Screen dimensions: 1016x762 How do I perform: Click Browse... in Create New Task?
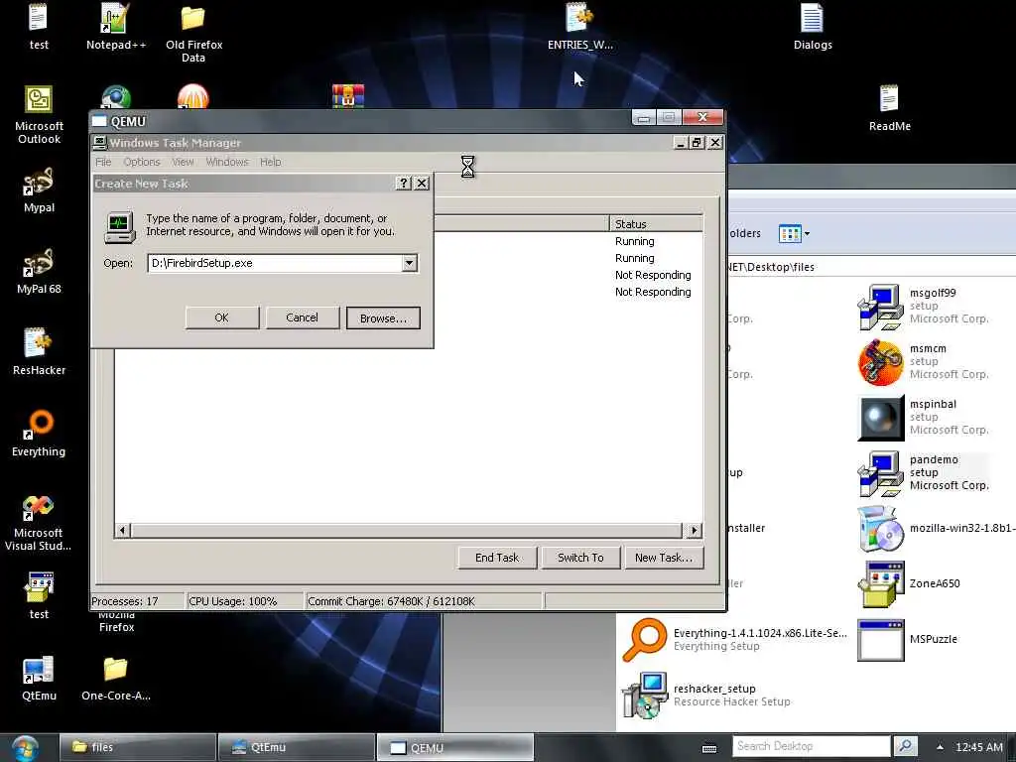pyautogui.click(x=383, y=318)
